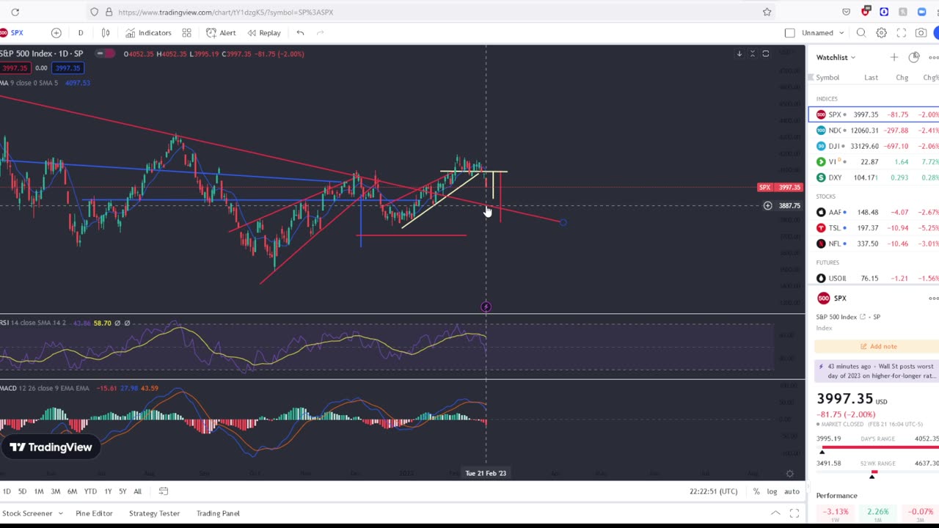Click the layout setup square icon

(789, 33)
